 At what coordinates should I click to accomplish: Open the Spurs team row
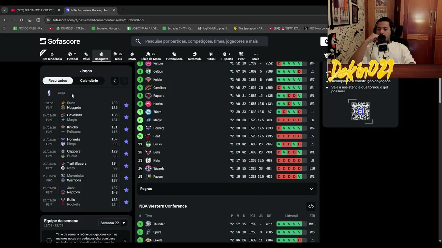227,232
